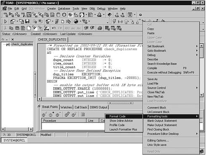Select check_duplicates procedure in left tree

(22, 44)
